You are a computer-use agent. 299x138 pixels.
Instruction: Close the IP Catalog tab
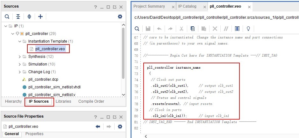tap(205, 7)
